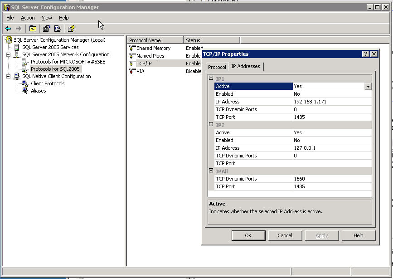Open Properties via the toolbar icon
This screenshot has width=393, height=279.
click(x=46, y=29)
